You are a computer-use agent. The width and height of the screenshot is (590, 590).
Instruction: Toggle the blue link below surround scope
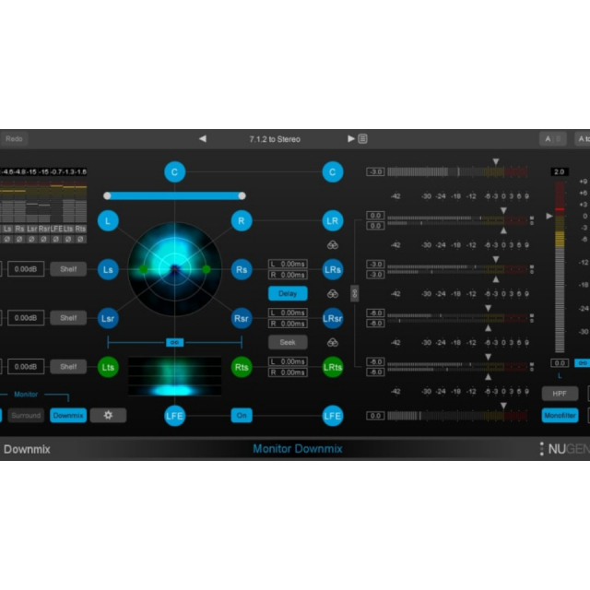click(x=174, y=342)
